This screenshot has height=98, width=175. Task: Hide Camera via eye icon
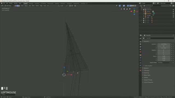[173, 11]
